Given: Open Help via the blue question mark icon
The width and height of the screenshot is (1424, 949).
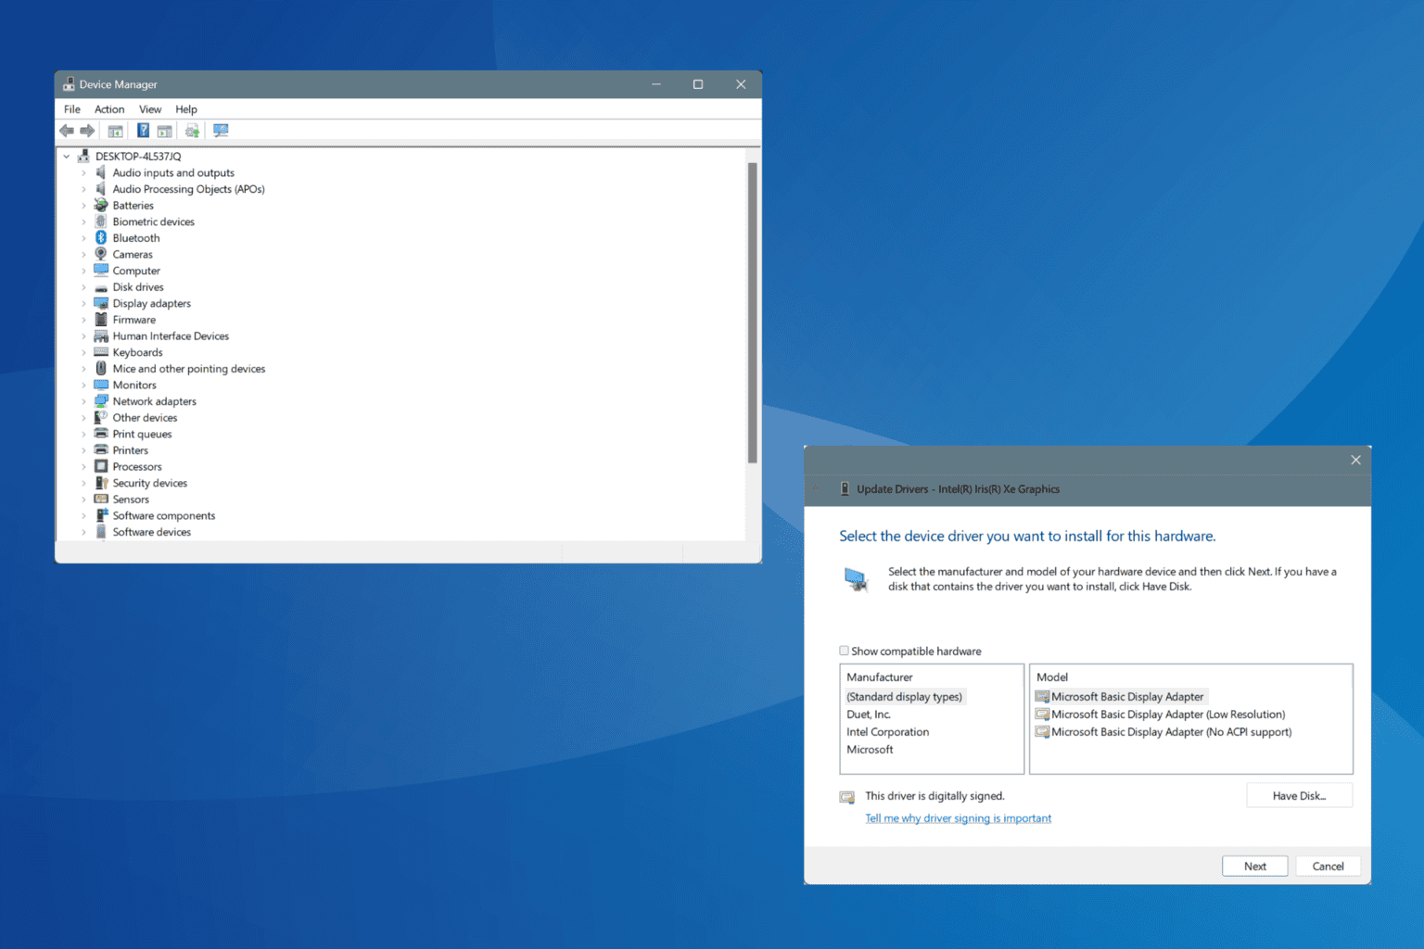Looking at the screenshot, I should click(x=143, y=131).
